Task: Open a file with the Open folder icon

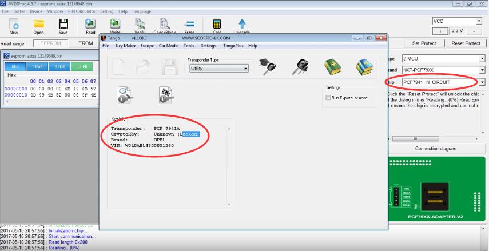Action: (39, 24)
